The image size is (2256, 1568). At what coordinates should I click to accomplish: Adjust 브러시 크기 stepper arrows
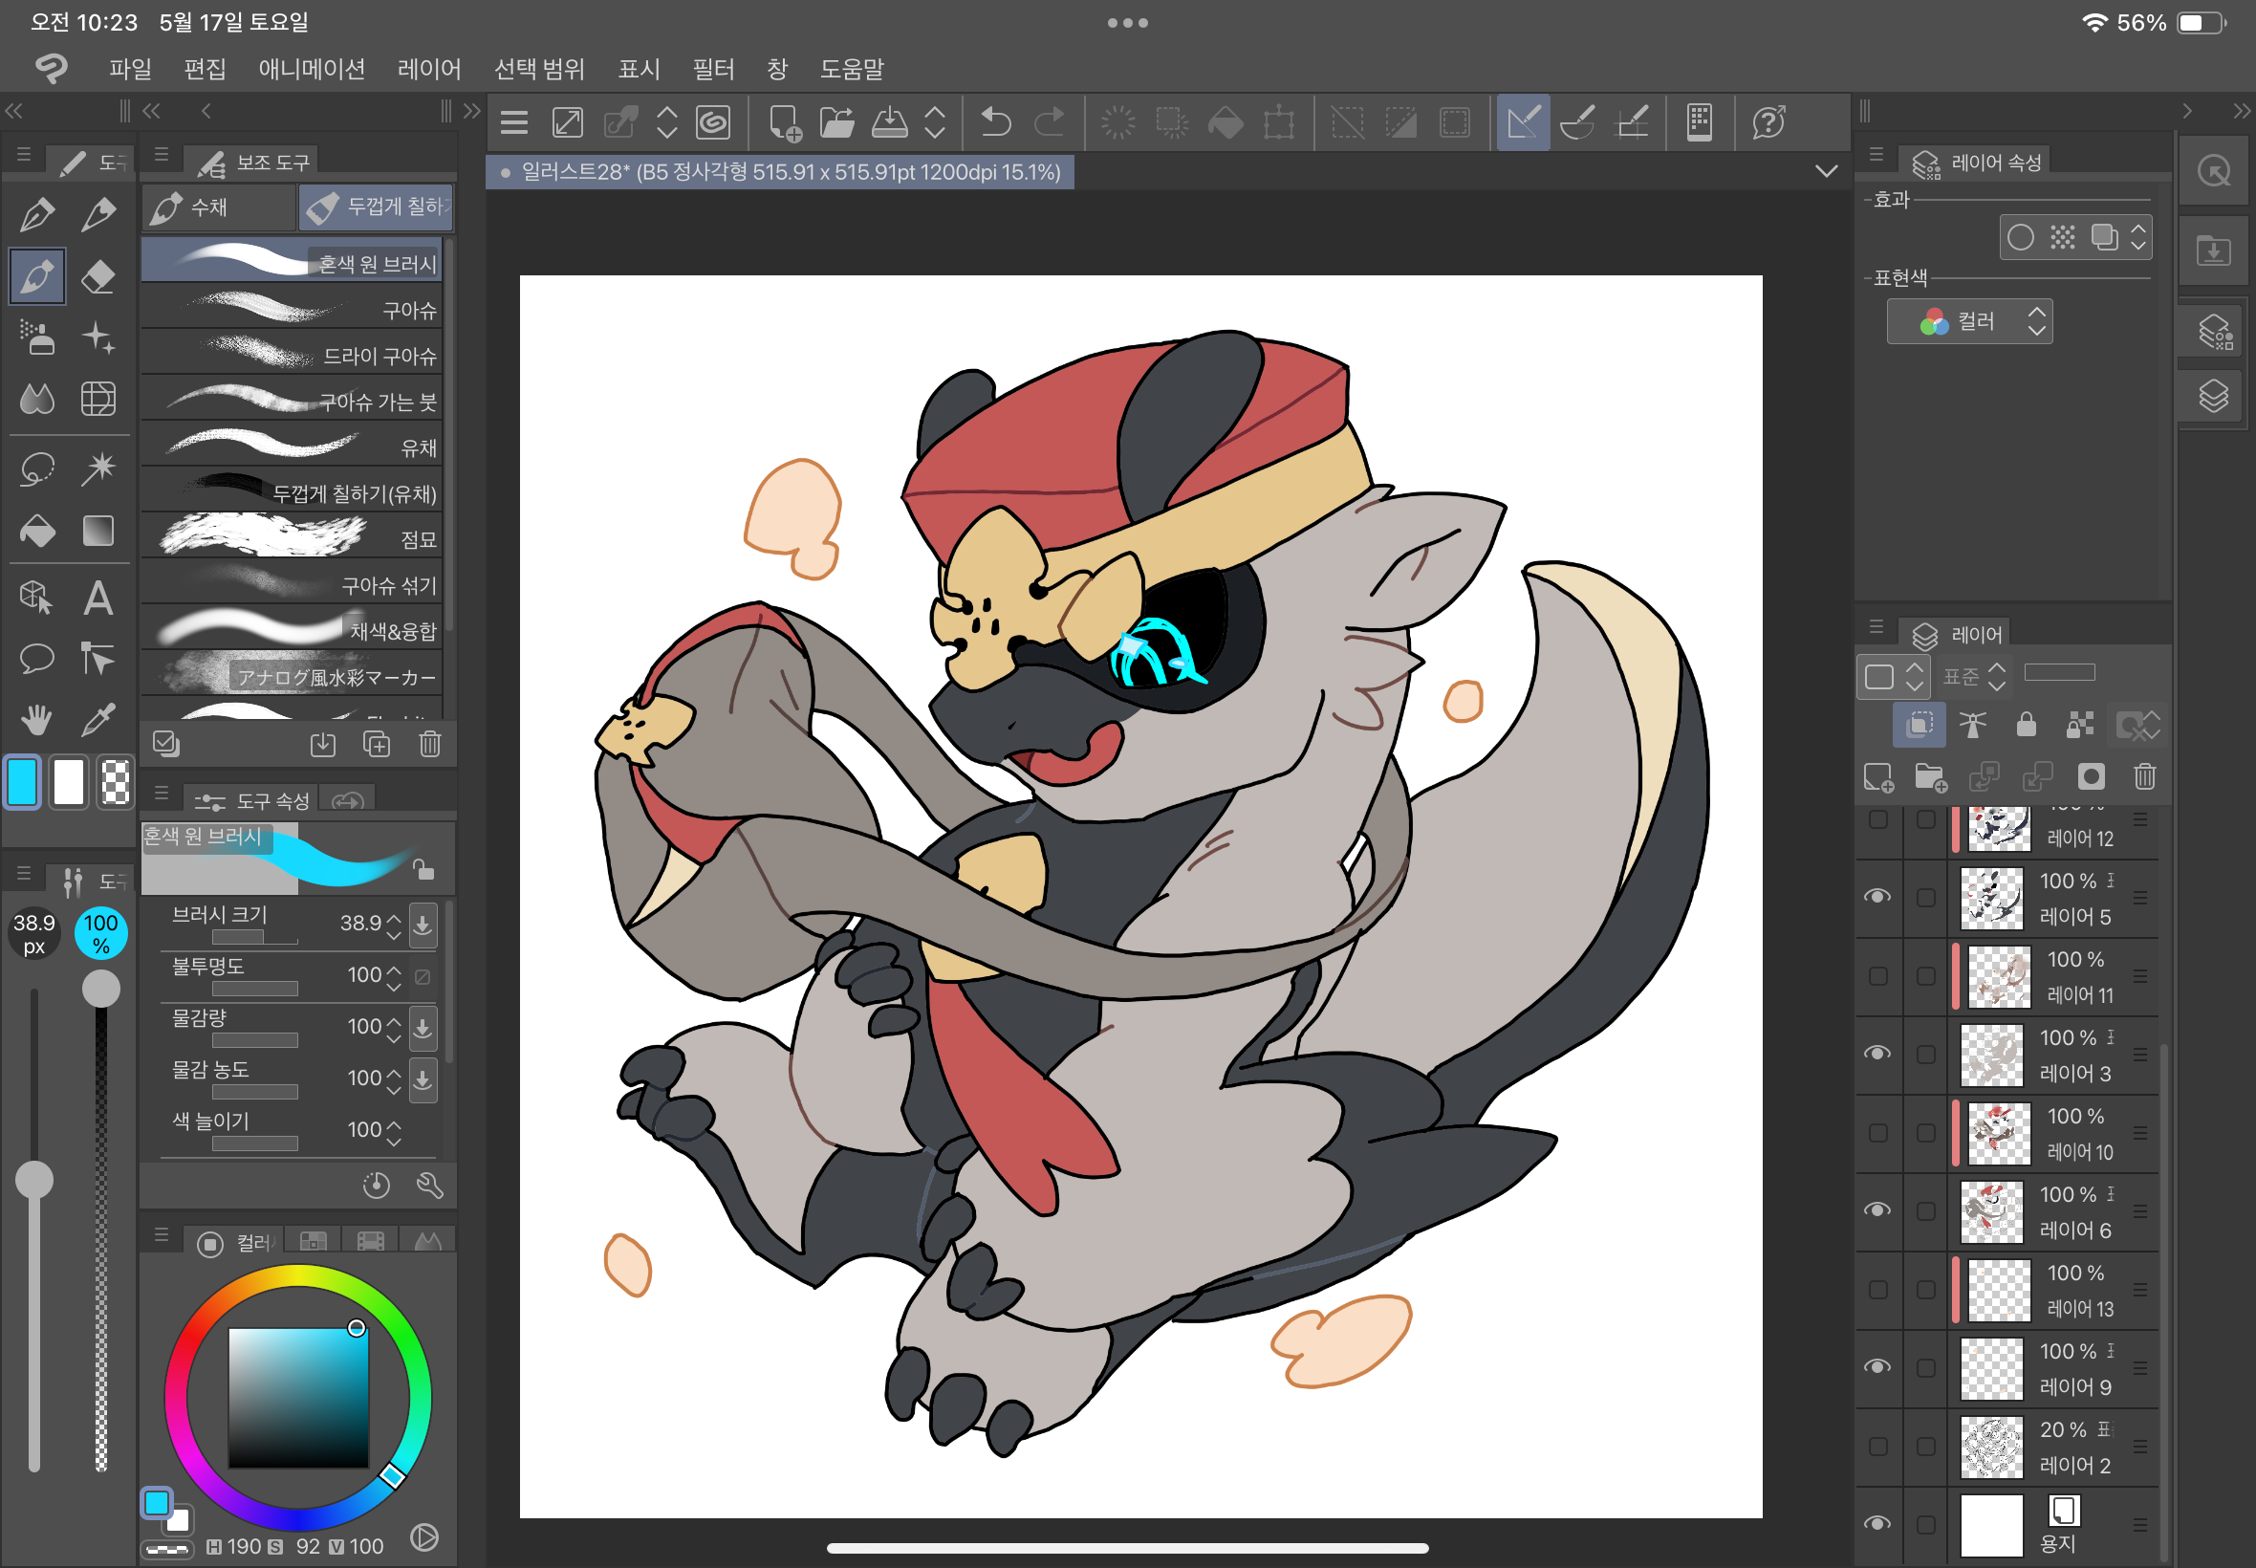click(394, 925)
